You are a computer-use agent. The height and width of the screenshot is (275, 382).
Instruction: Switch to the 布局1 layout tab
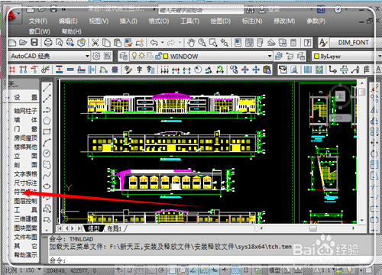tap(114, 228)
